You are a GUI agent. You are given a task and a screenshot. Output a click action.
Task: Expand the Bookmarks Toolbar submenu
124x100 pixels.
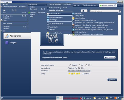pyautogui.click(x=60, y=14)
